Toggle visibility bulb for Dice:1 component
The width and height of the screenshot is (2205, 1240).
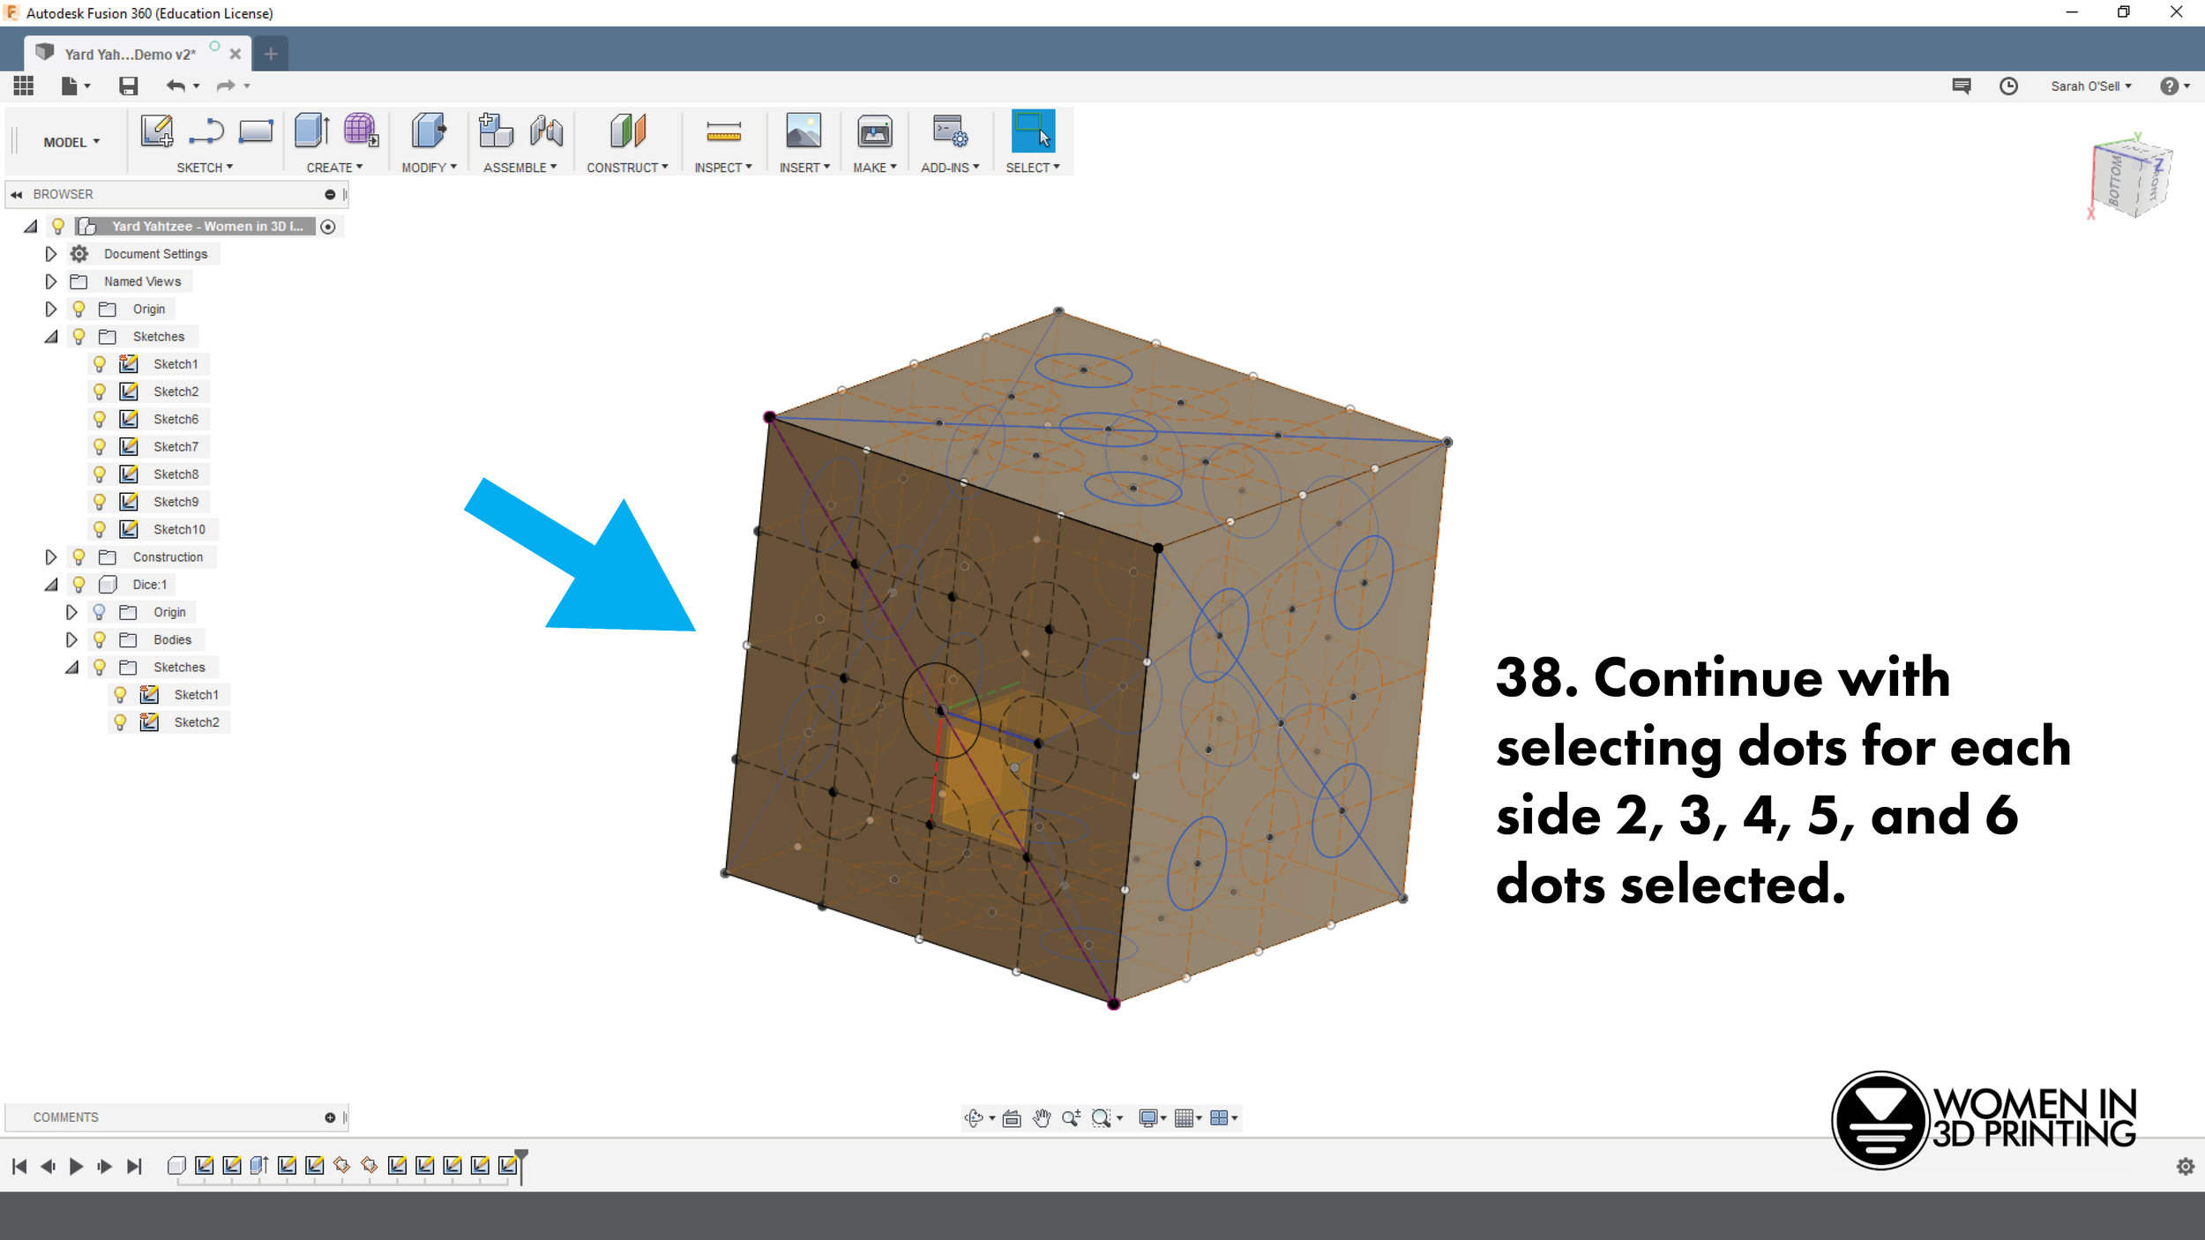point(78,584)
